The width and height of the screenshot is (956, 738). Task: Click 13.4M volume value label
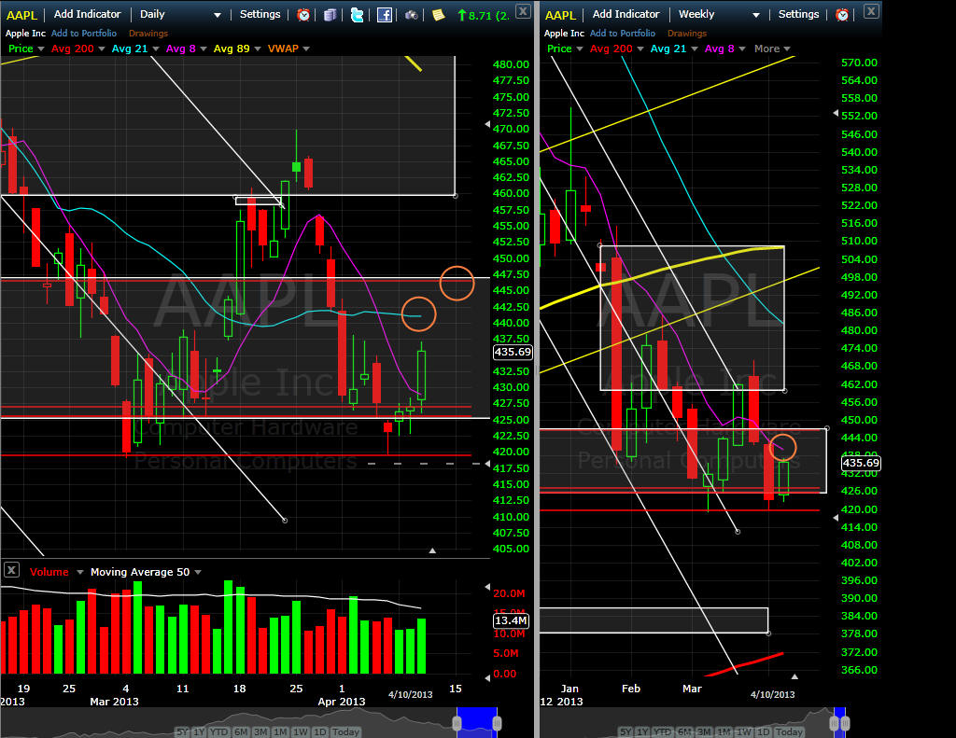[x=511, y=620]
